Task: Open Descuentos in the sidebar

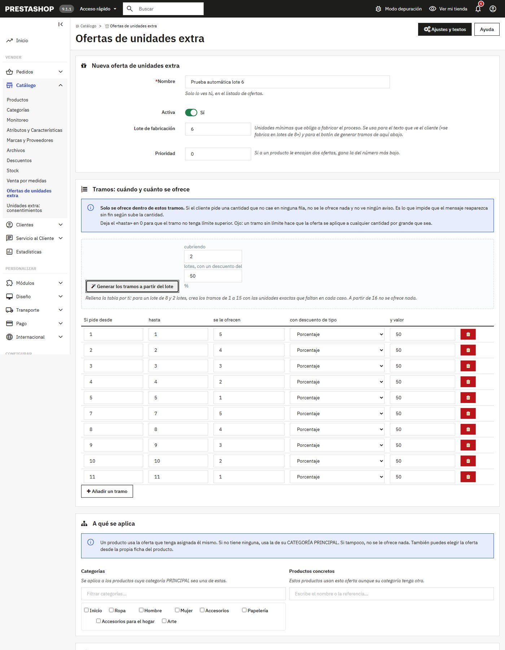Action: pyautogui.click(x=19, y=161)
